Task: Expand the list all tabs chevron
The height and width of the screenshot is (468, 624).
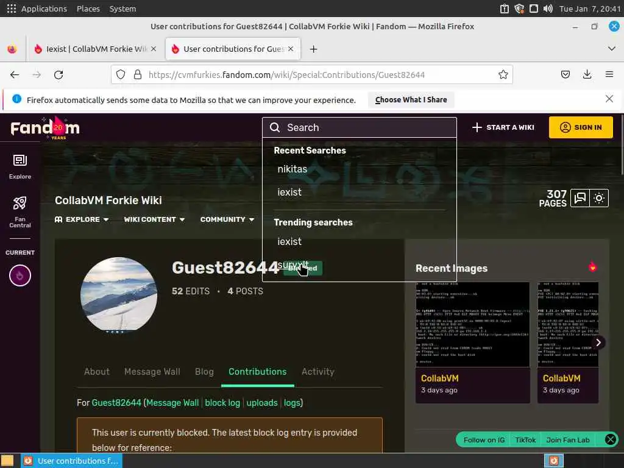Action: (612, 49)
